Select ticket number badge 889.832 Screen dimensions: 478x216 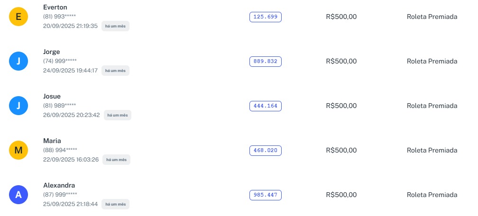266,62
